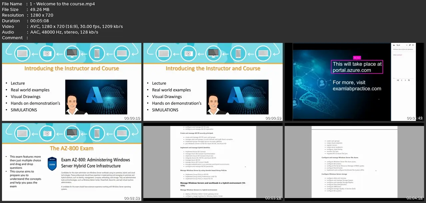This screenshot has width=426, height=203.
Task: Click the next step arrow in simulation panel
Action: pyautogui.click(x=405, y=80)
